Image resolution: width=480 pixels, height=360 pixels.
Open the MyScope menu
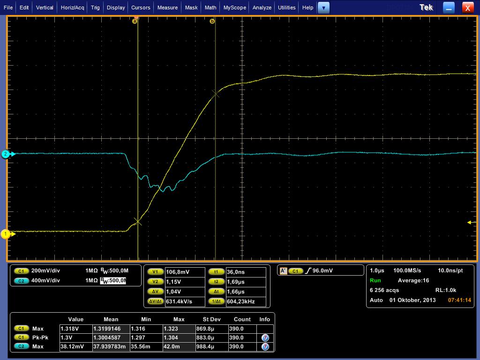(235, 7)
